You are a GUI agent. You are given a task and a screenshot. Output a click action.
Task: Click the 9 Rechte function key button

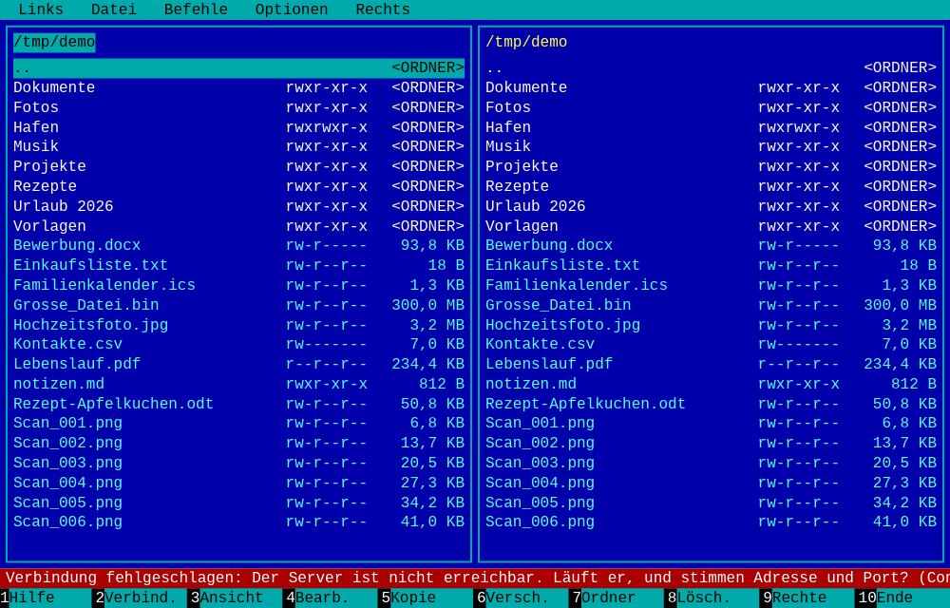tap(808, 598)
